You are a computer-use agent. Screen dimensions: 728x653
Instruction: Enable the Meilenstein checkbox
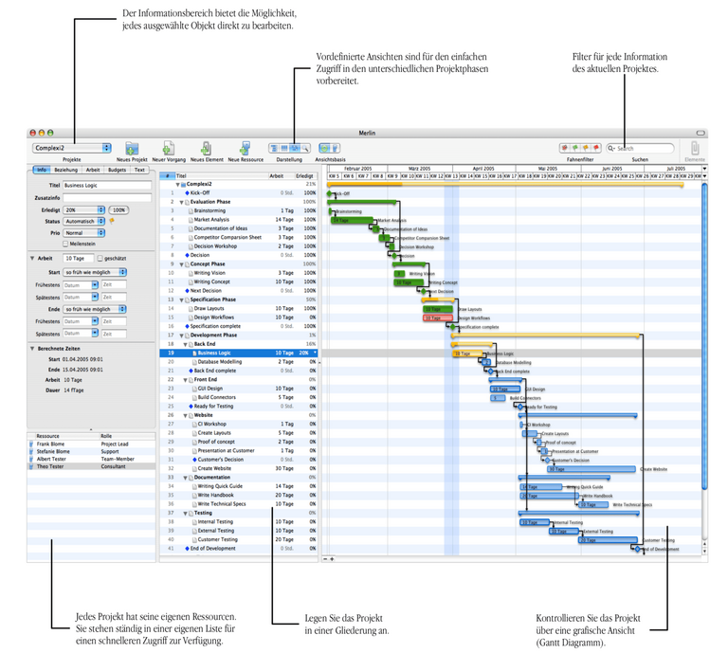[65, 244]
